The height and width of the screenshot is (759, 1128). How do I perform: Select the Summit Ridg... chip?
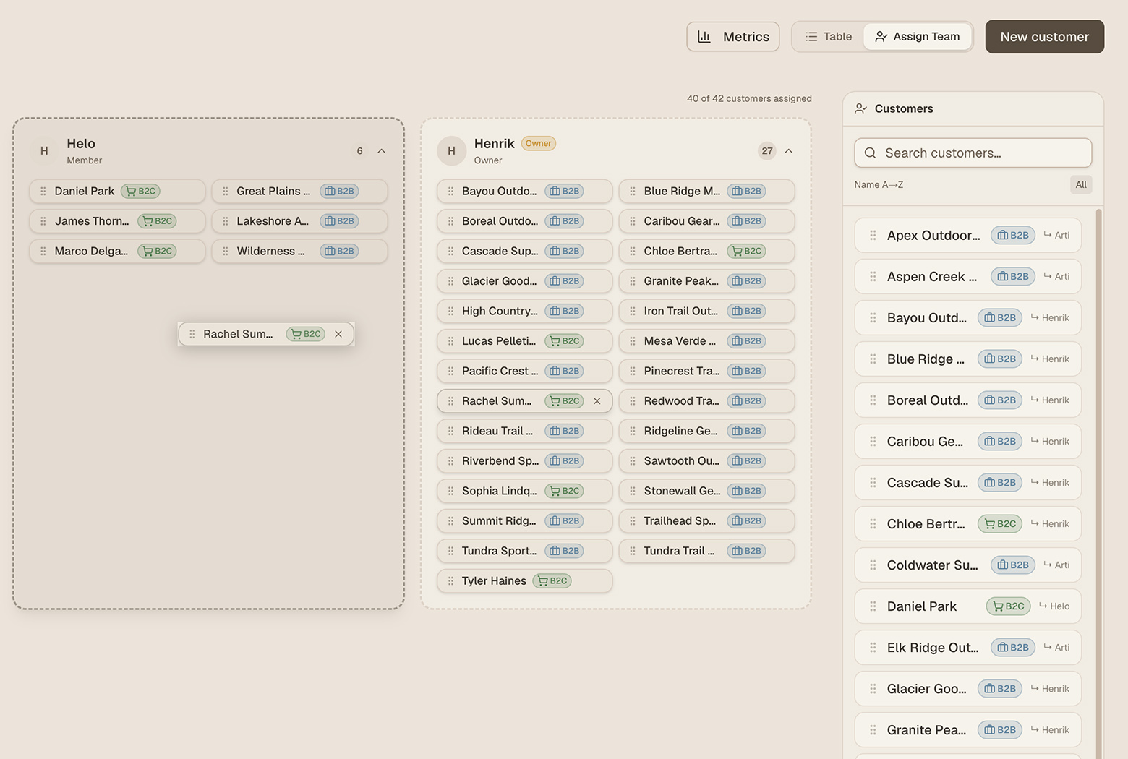(x=524, y=521)
